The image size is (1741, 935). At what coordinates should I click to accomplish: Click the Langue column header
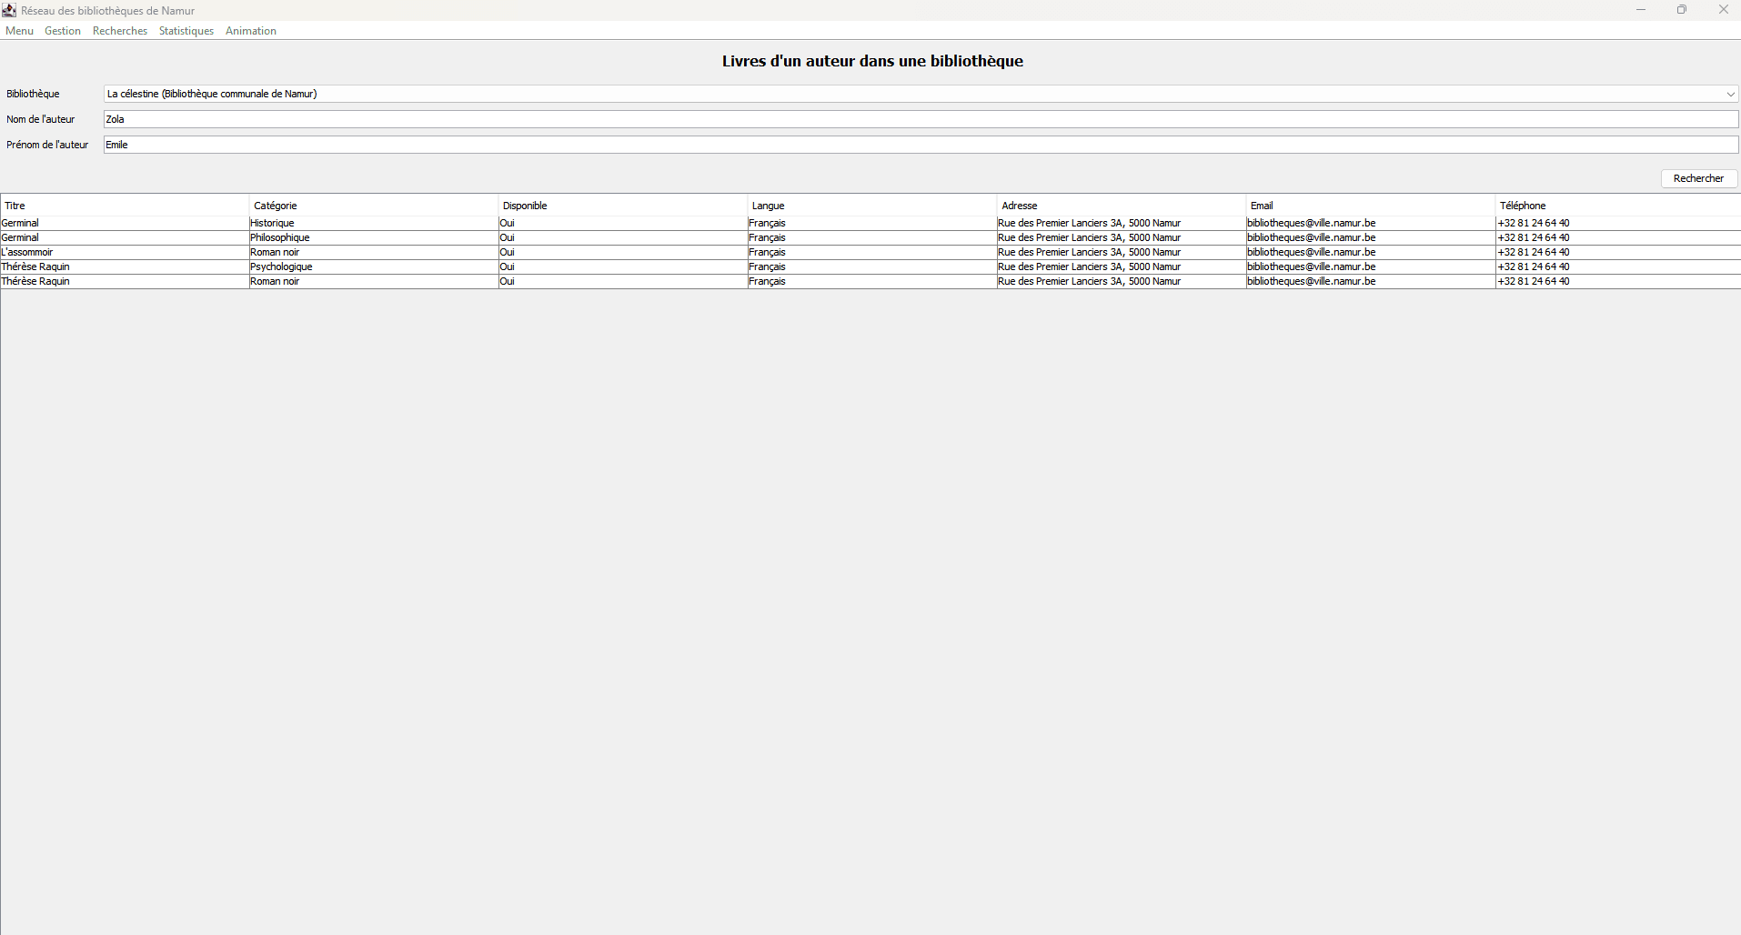click(872, 206)
